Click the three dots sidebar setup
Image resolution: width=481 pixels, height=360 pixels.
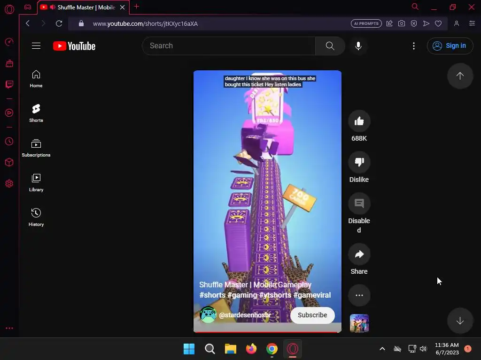coord(9,328)
